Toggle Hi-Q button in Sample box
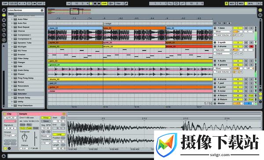 [x=22, y=128]
